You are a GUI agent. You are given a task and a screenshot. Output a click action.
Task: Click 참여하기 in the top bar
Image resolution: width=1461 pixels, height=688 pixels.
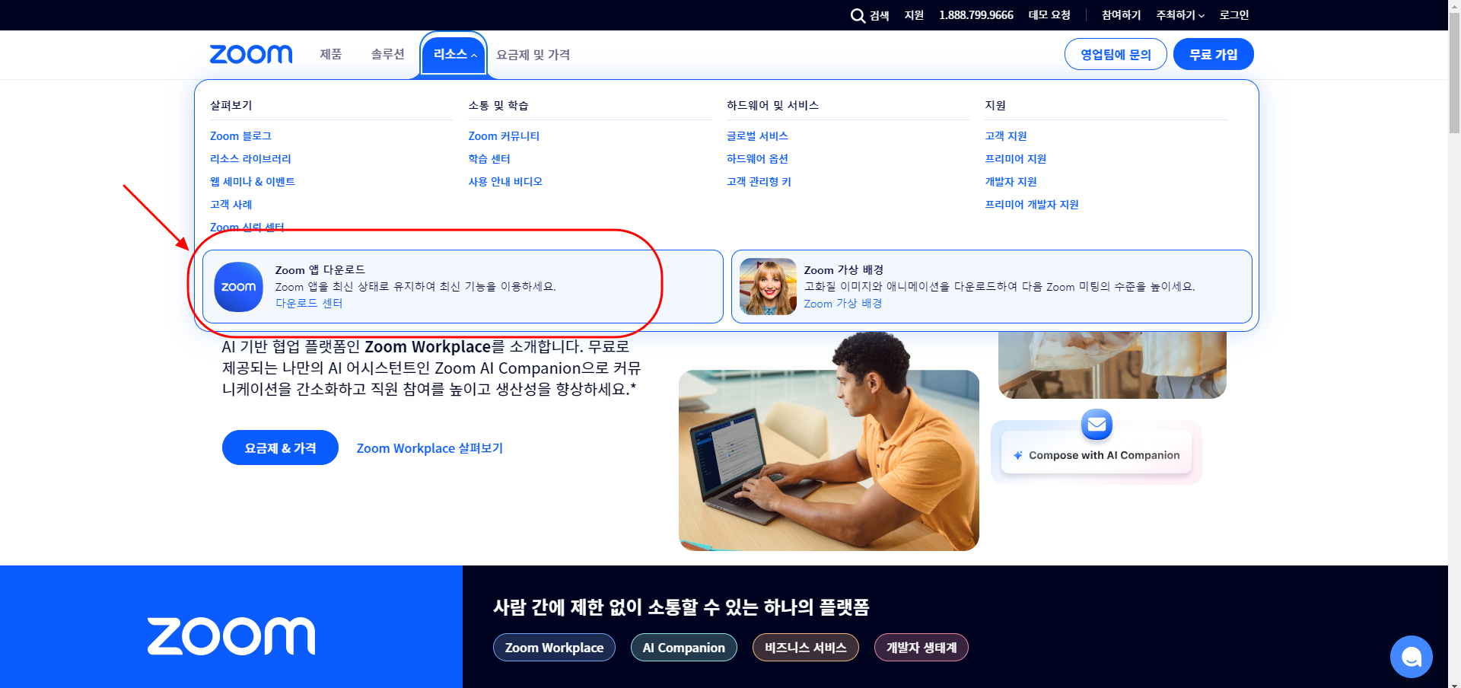click(x=1121, y=15)
